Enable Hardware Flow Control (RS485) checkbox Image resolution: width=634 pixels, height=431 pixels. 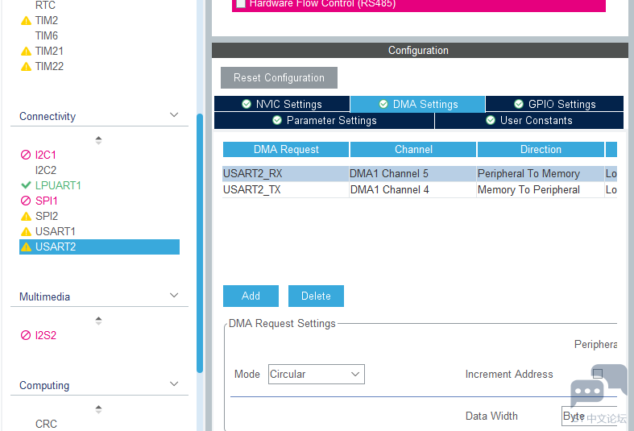[240, 3]
